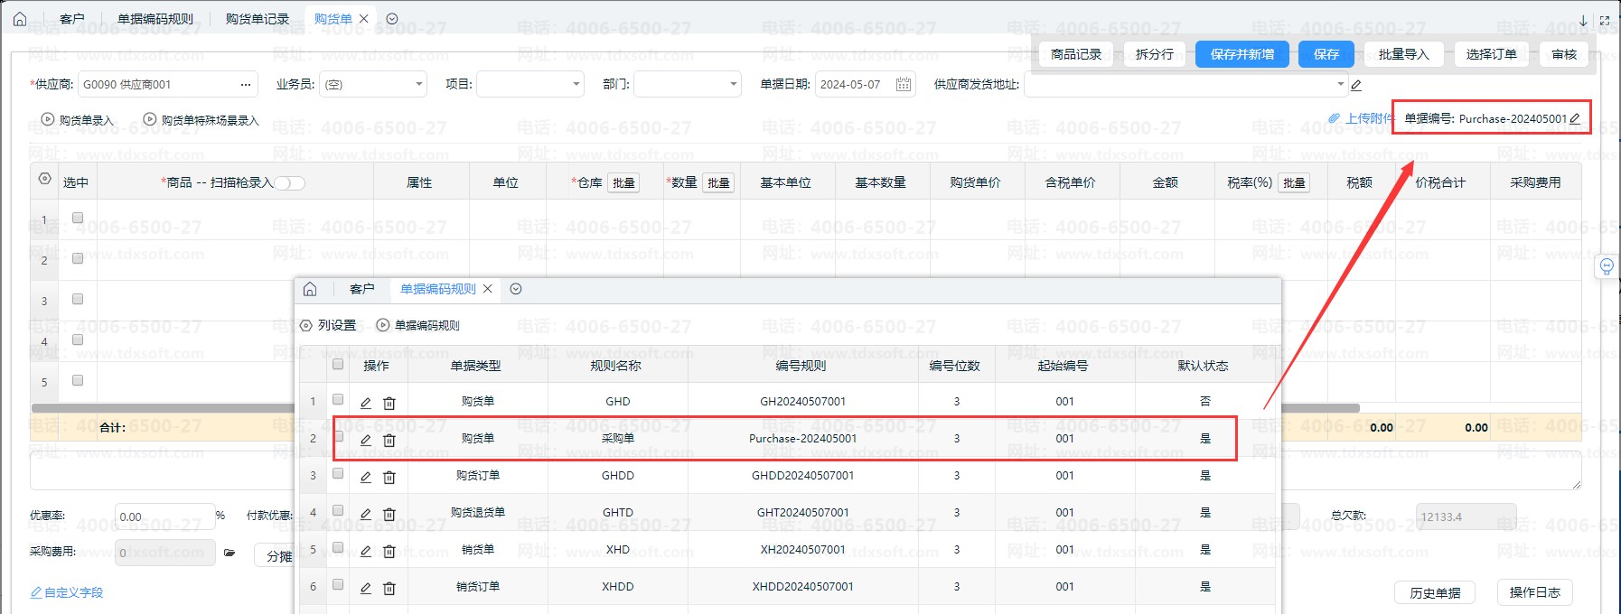Open grid settings gear icon beside 选中 header
Viewport: 1621px width, 614px height.
point(44,179)
